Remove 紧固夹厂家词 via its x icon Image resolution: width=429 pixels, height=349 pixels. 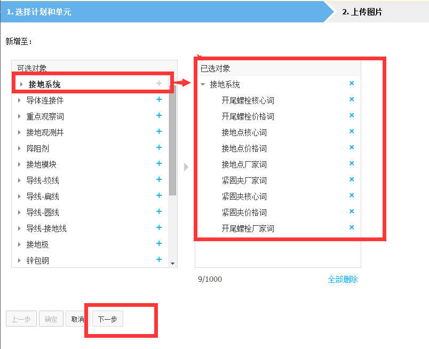point(352,179)
